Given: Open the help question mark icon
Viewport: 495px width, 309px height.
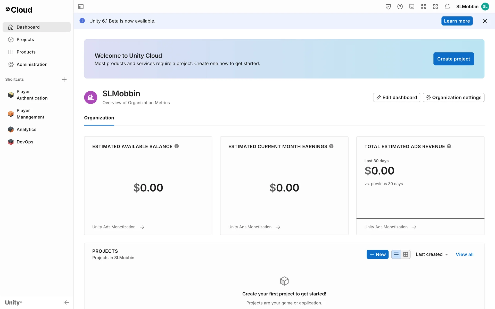Looking at the screenshot, I should (x=400, y=7).
